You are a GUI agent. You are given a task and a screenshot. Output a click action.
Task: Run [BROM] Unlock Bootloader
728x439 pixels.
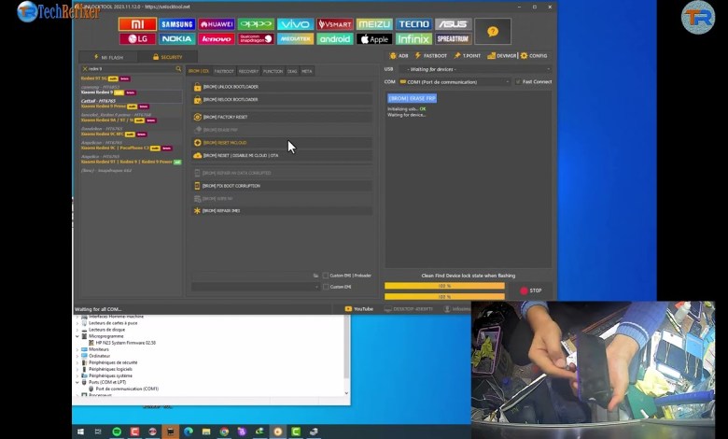(x=282, y=87)
